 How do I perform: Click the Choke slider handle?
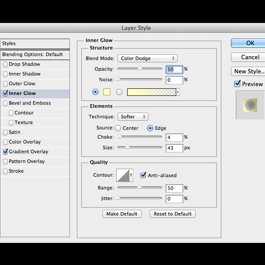coord(120,136)
